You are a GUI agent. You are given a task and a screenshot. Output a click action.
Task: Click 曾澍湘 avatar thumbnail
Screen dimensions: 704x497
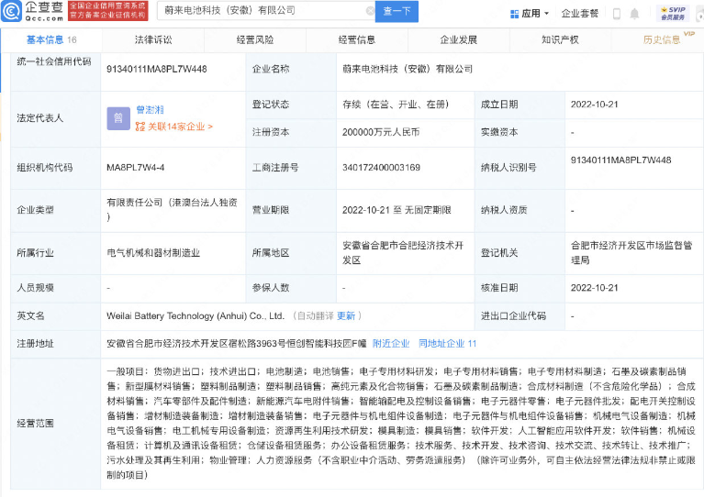[x=118, y=118]
